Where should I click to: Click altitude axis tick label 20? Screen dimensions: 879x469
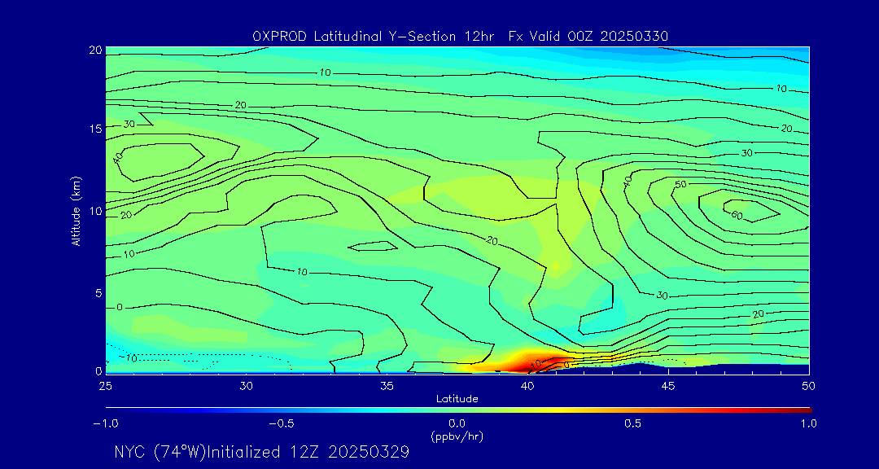(94, 50)
